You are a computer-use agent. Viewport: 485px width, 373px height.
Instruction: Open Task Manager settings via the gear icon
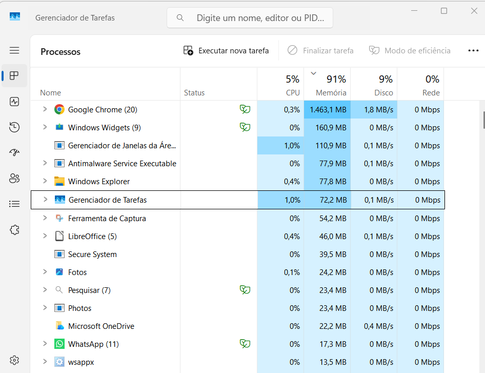(x=14, y=360)
